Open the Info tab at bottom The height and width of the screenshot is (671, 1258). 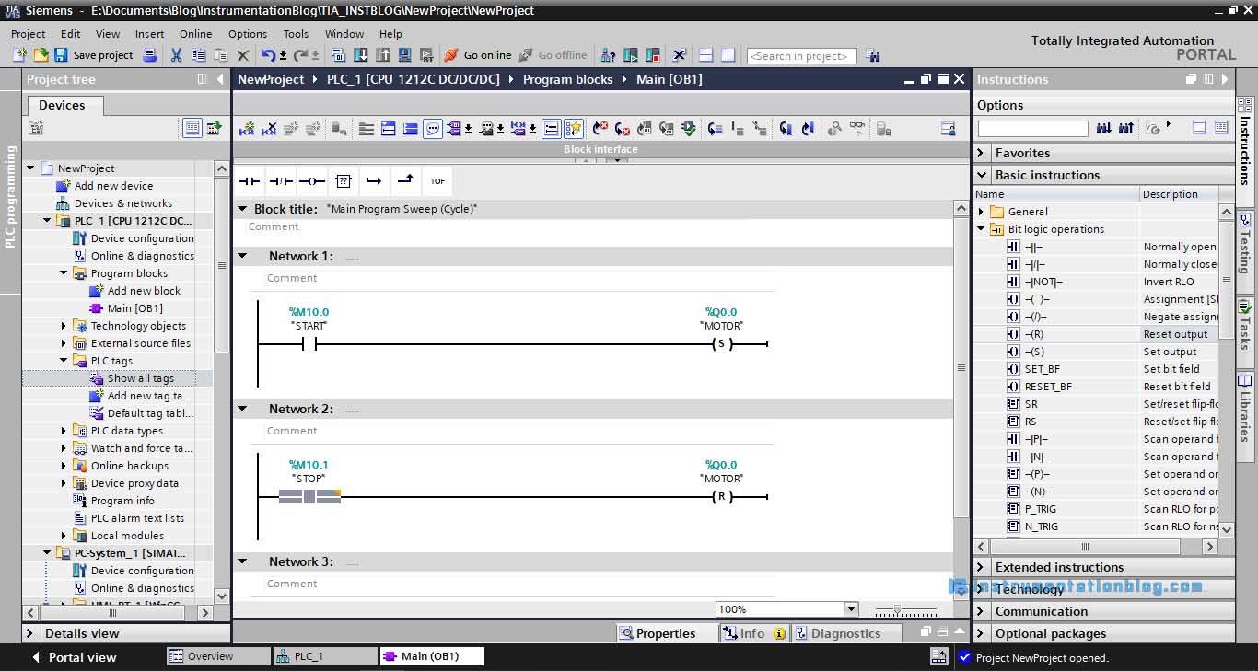coord(754,633)
